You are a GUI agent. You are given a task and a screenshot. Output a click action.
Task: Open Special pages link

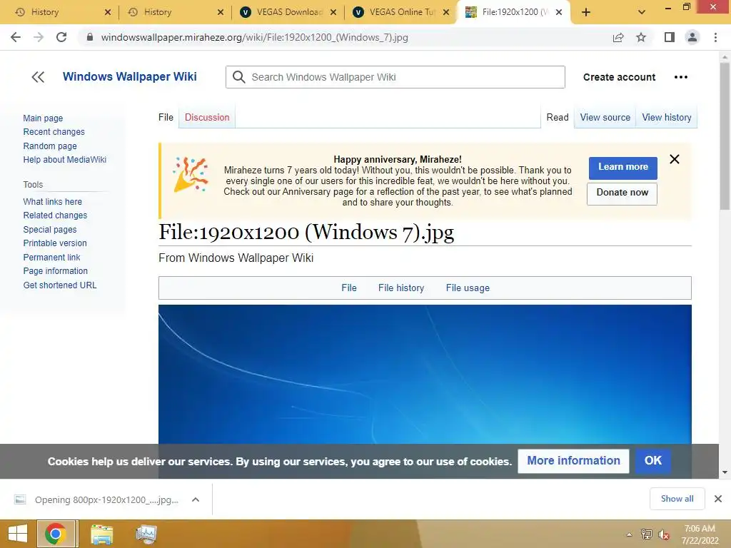point(50,230)
